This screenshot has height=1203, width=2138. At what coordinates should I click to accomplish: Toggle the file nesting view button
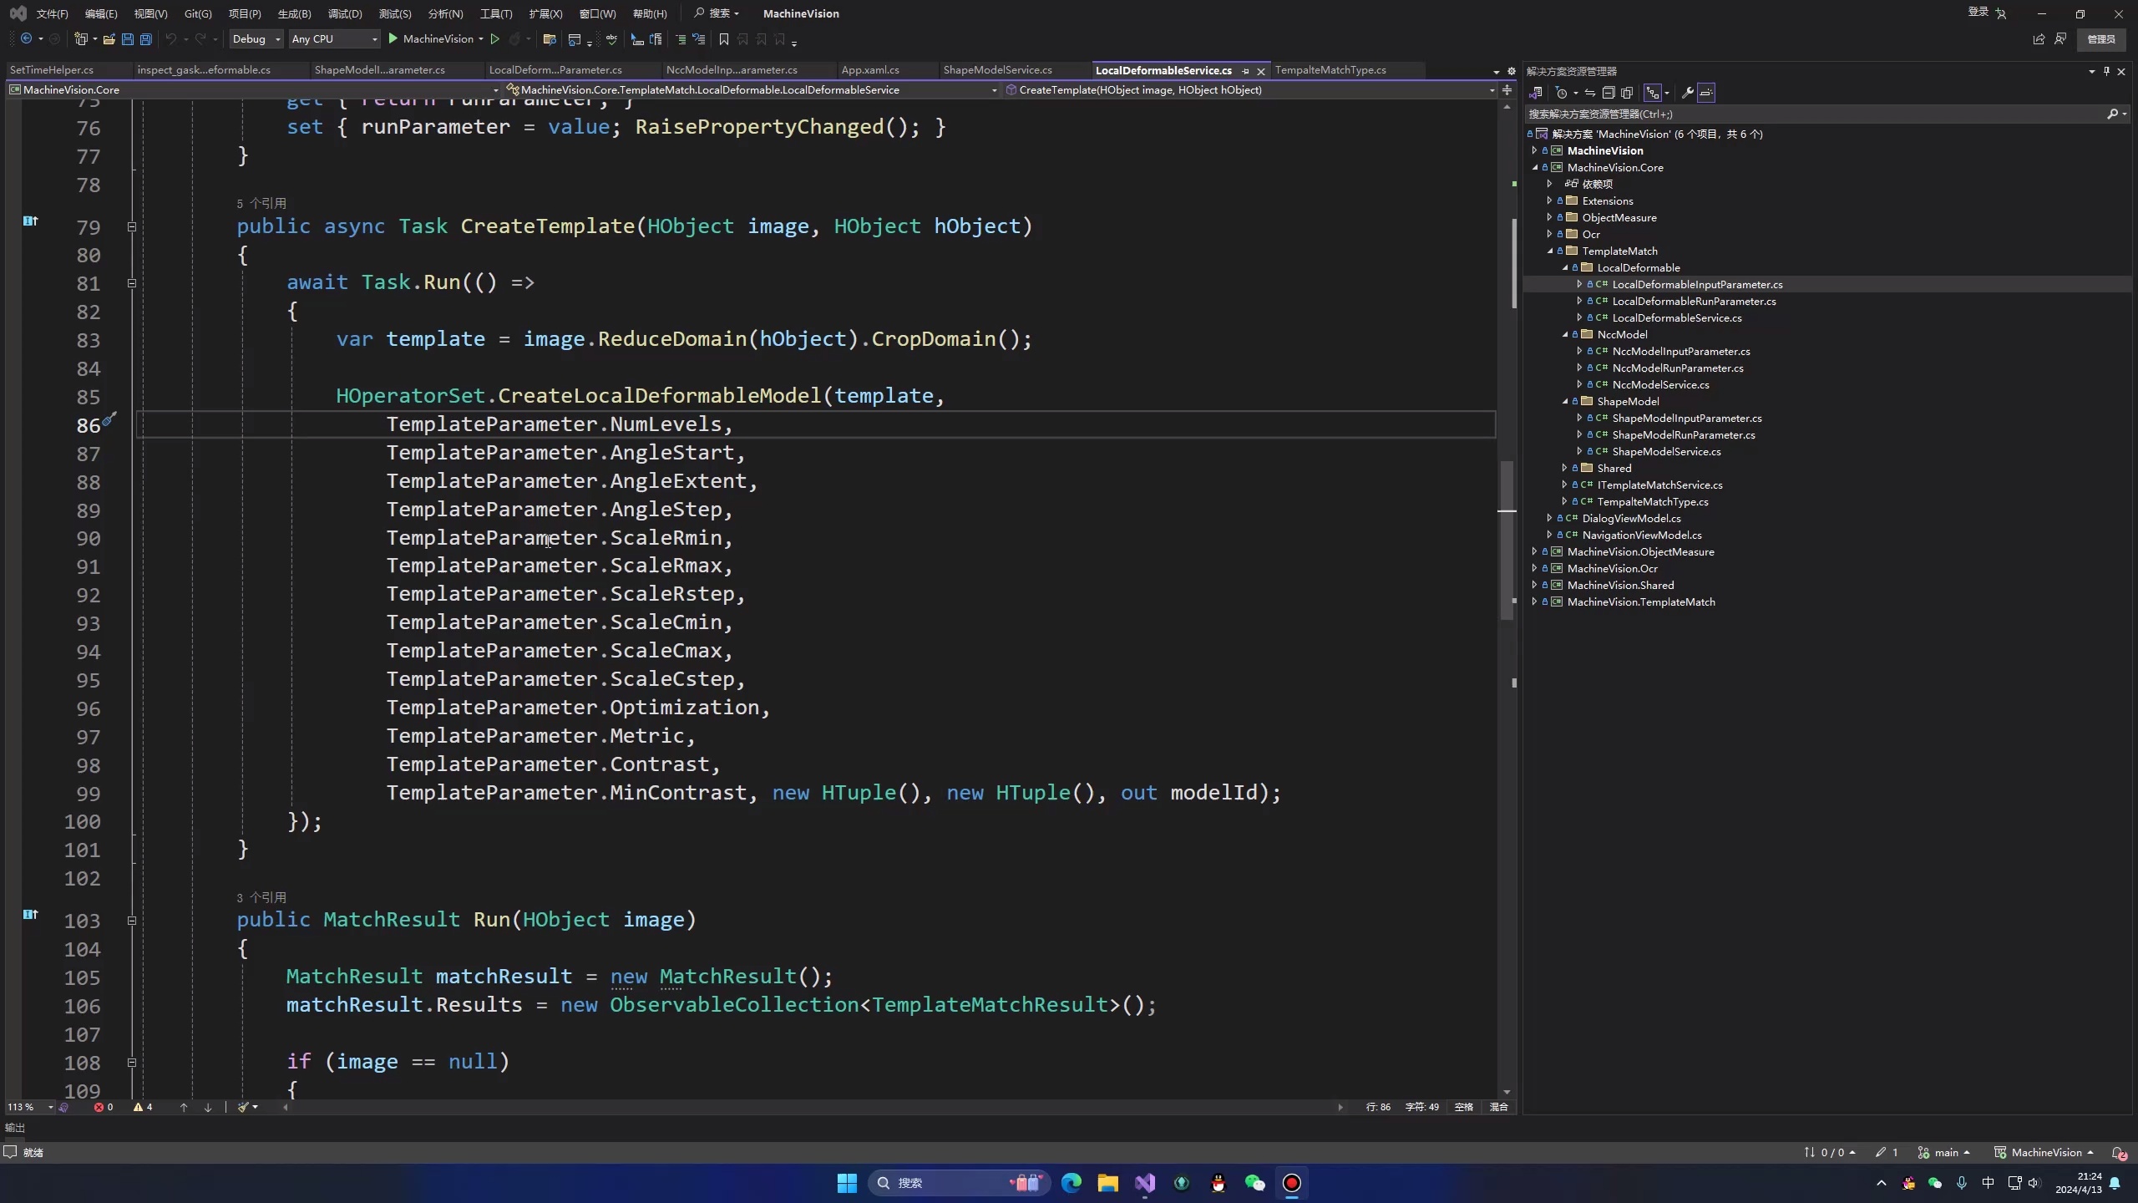pos(1652,93)
